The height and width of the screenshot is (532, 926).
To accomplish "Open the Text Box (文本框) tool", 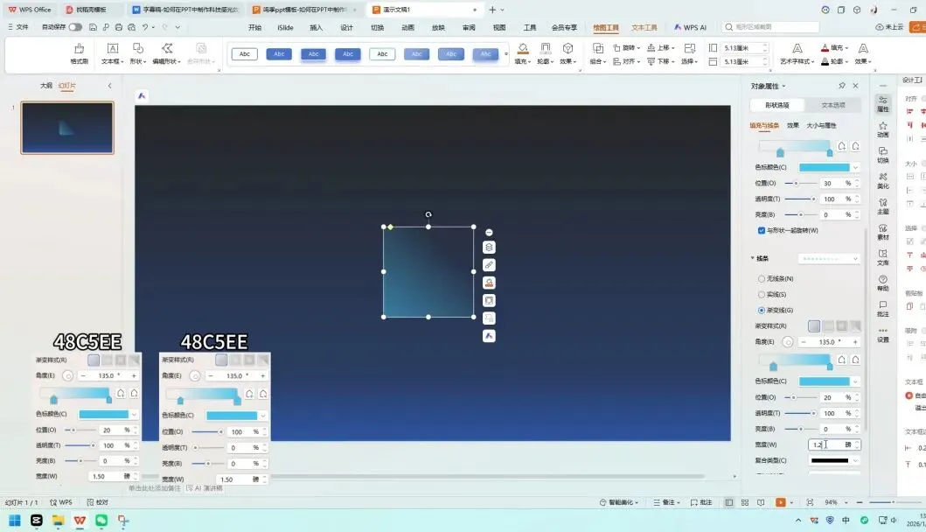I will pyautogui.click(x=112, y=48).
